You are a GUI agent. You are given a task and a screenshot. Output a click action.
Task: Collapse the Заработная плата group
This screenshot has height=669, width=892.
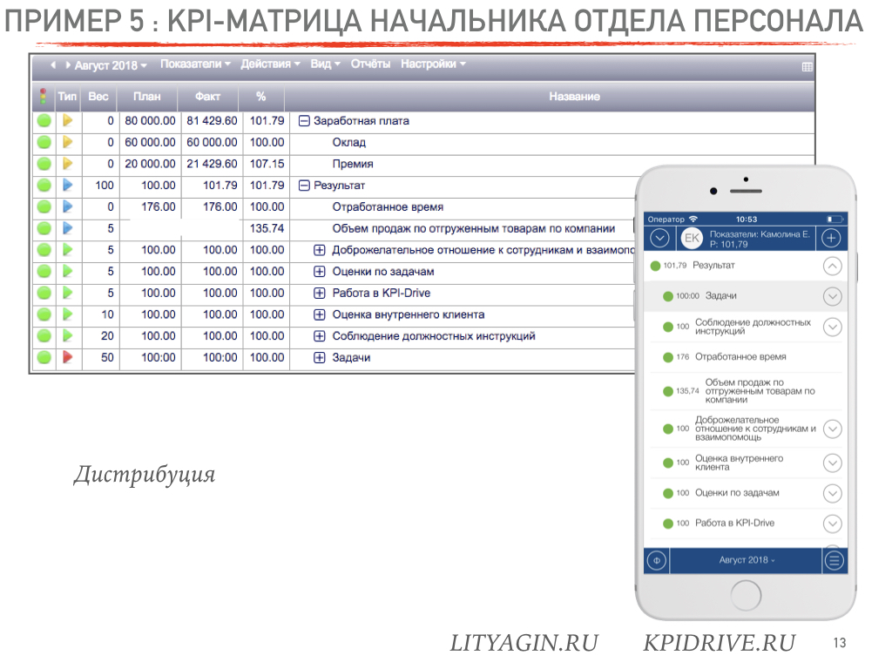(x=304, y=121)
